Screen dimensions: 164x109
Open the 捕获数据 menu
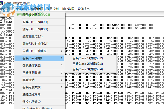68,9
